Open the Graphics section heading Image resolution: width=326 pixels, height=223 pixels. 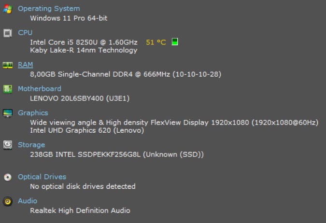pos(33,113)
